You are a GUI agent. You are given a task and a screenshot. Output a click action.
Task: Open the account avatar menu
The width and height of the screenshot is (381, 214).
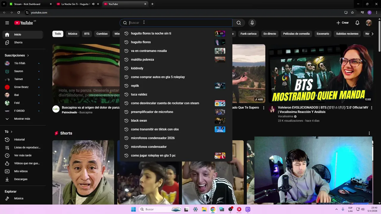coord(369,23)
